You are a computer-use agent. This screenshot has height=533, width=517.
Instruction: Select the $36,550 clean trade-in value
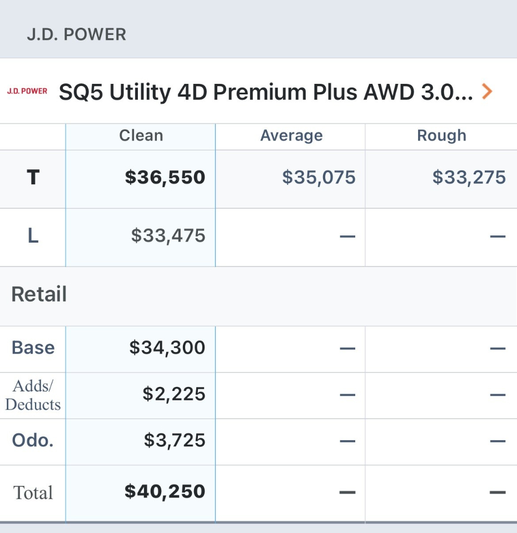[165, 178]
